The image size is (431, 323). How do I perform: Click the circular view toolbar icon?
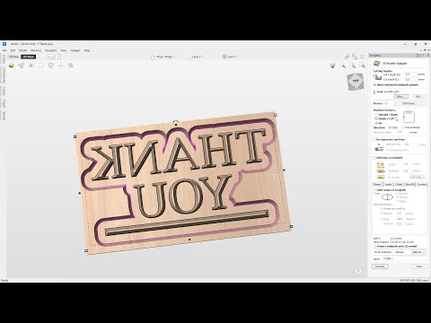pos(51,65)
